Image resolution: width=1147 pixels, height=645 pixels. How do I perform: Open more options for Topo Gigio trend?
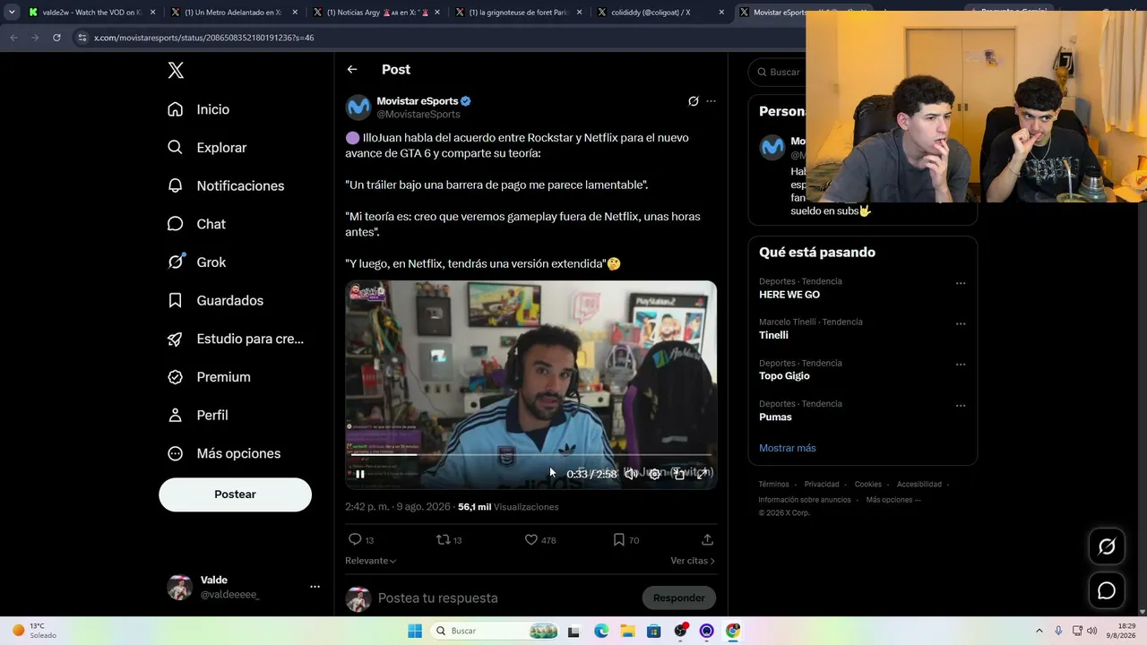(960, 365)
